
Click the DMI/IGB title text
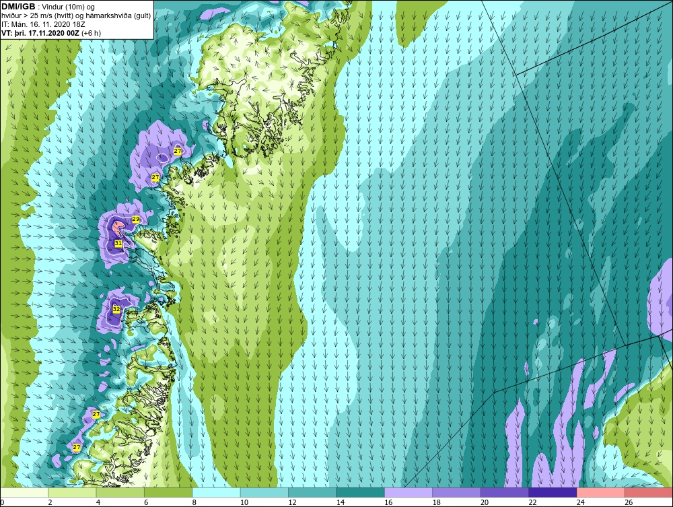click(18, 7)
